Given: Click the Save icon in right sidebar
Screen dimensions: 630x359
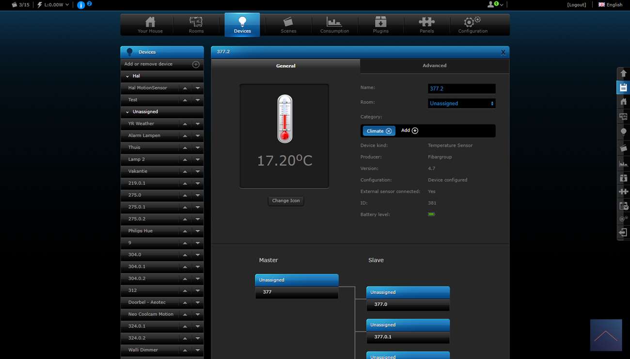Looking at the screenshot, I should [x=623, y=88].
